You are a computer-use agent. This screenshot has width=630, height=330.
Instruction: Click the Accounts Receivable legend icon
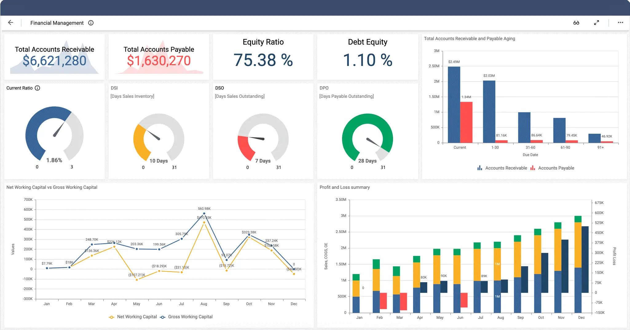[x=480, y=168]
